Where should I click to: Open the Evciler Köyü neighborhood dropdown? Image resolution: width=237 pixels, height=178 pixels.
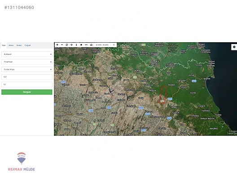tap(27, 69)
